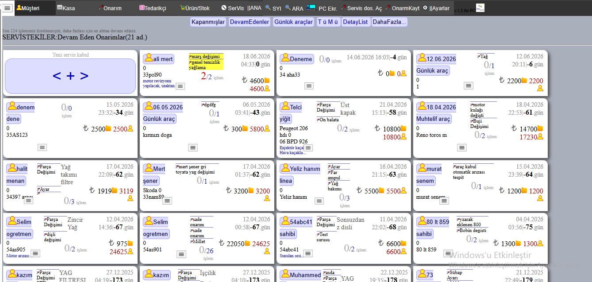Open the Müşteri menu

pyautogui.click(x=28, y=8)
